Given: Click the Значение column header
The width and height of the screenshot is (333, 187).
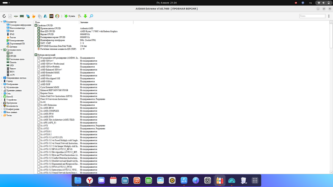Looking at the screenshot, I should (106, 22).
